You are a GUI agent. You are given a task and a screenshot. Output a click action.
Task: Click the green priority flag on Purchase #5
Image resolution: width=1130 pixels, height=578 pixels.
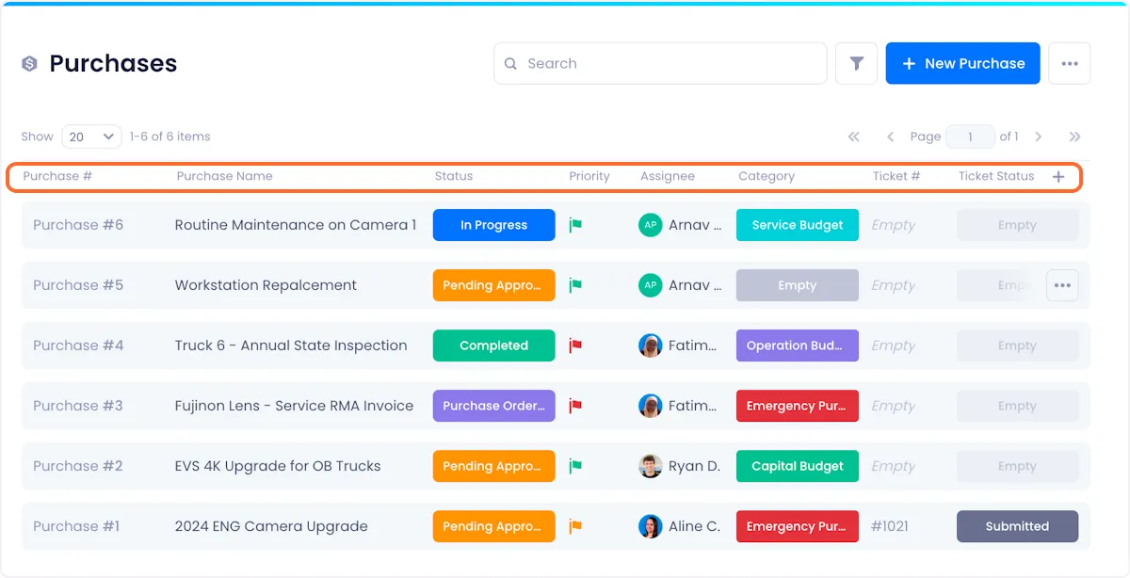click(x=575, y=285)
